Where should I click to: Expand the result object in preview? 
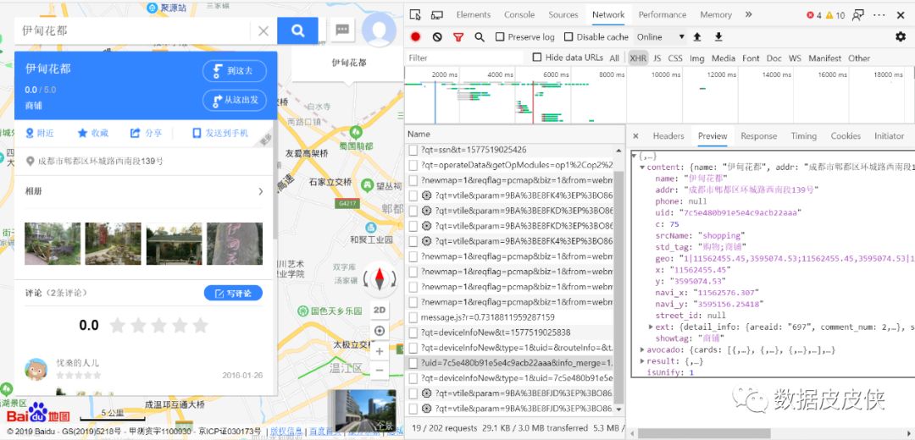[x=642, y=361]
